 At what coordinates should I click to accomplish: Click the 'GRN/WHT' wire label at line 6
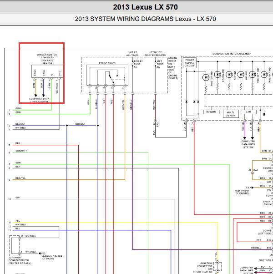tap(21, 151)
